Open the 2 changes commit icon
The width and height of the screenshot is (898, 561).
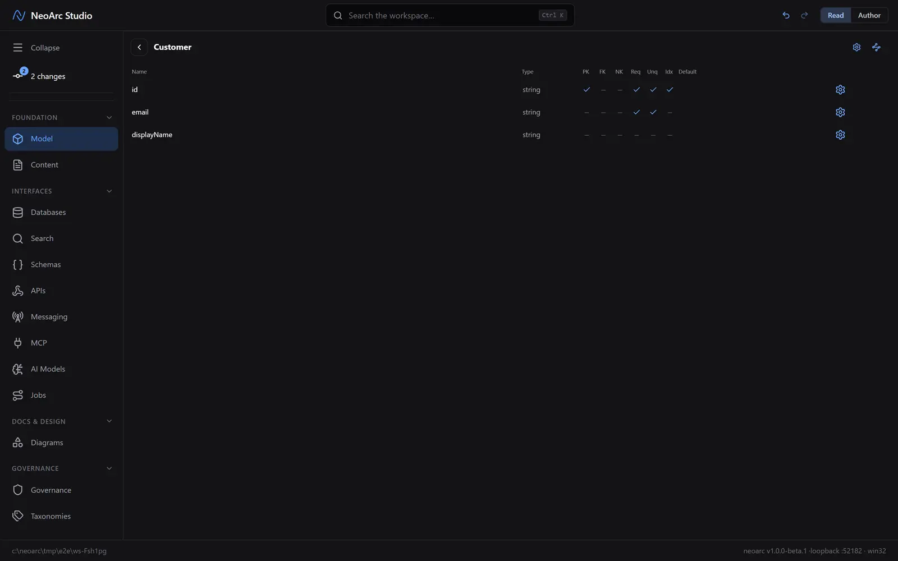click(x=18, y=76)
